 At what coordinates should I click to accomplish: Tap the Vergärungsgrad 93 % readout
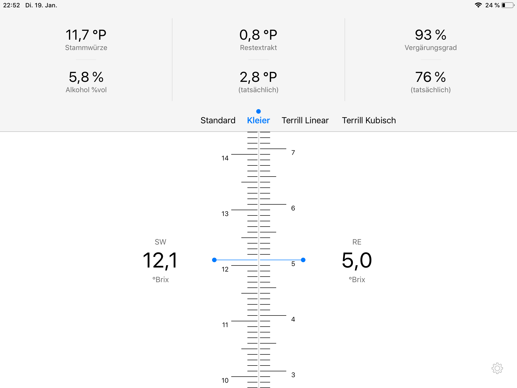point(430,35)
